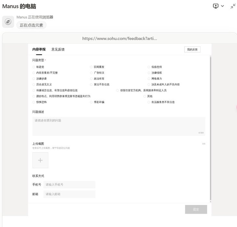Open the 内容举报 tab
This screenshot has height=227, width=237.
(39, 49)
